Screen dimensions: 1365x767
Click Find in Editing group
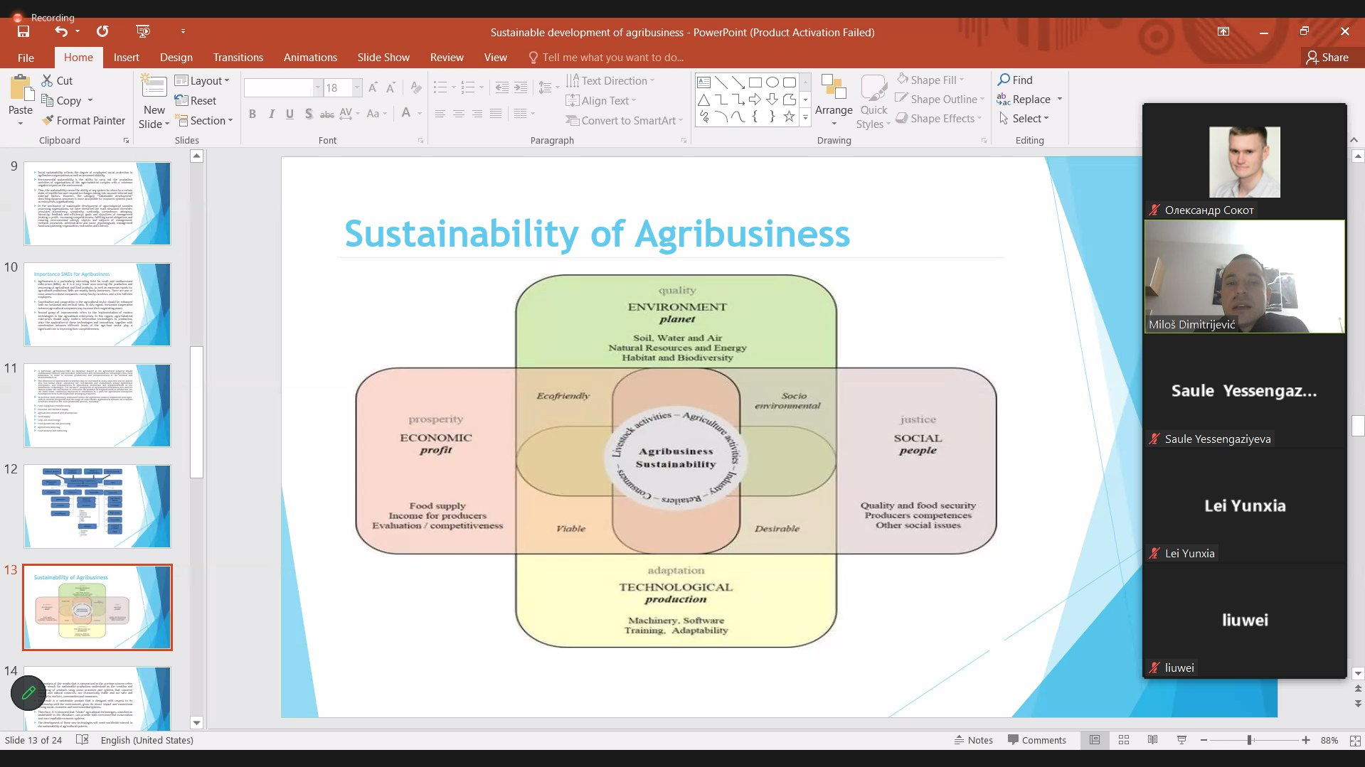[x=1015, y=80]
